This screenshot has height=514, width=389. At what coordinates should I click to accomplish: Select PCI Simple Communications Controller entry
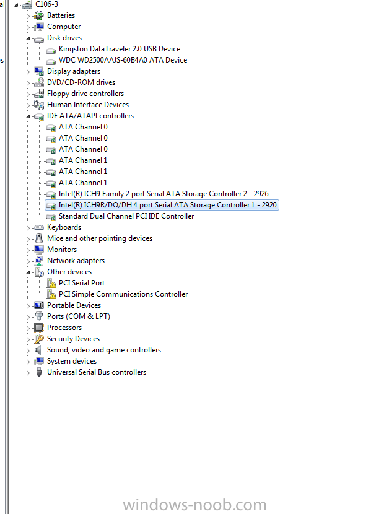(123, 294)
